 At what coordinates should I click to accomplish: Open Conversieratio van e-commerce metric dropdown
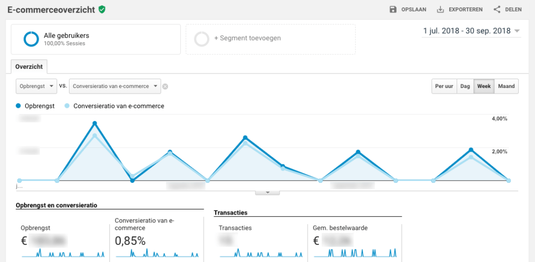point(114,86)
